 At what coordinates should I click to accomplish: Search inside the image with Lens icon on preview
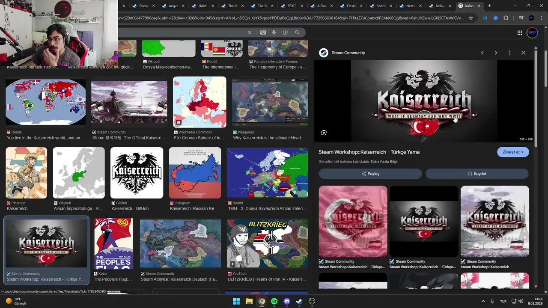(x=324, y=133)
